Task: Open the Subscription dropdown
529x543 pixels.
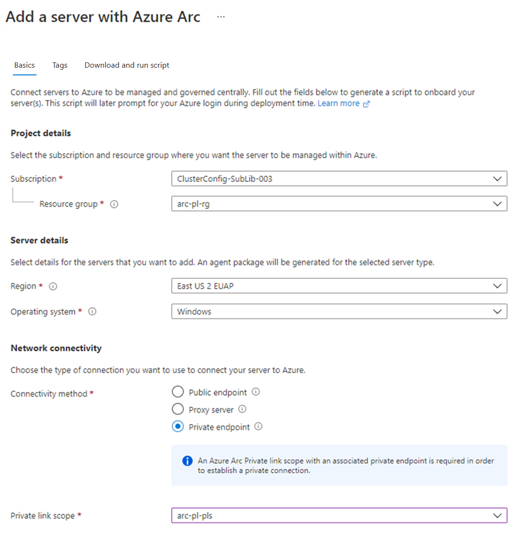Action: click(x=339, y=179)
